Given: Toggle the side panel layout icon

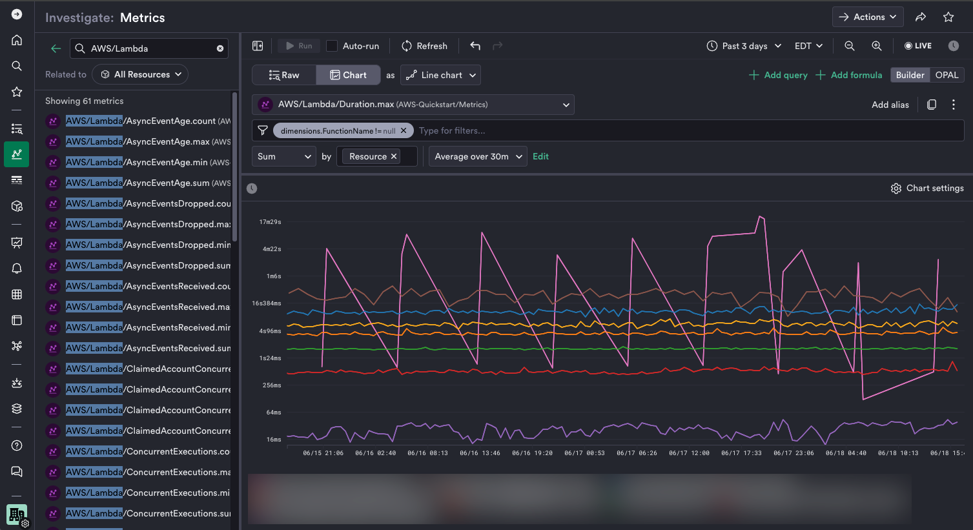Looking at the screenshot, I should (x=258, y=46).
